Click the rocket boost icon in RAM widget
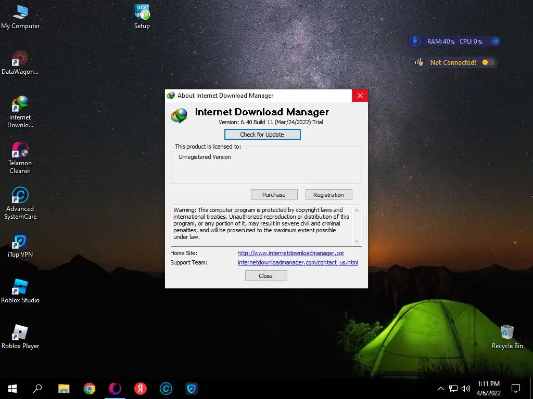Image resolution: width=533 pixels, height=399 pixels. coord(415,41)
